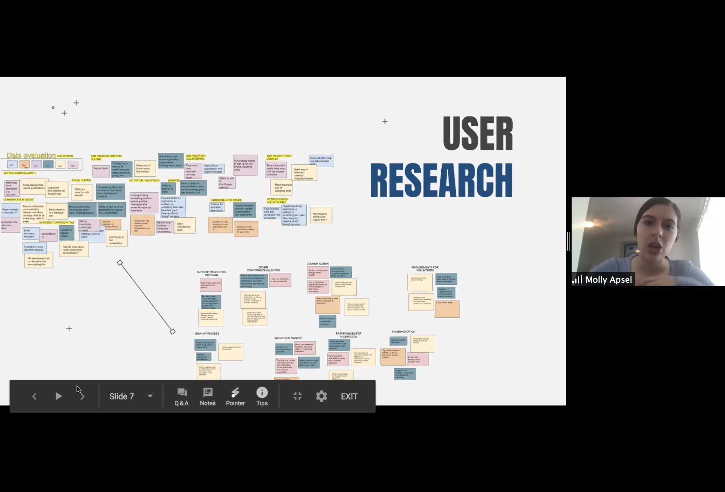This screenshot has width=725, height=492.
Task: Click the Data evaluation heading on slide
Action: pos(31,155)
